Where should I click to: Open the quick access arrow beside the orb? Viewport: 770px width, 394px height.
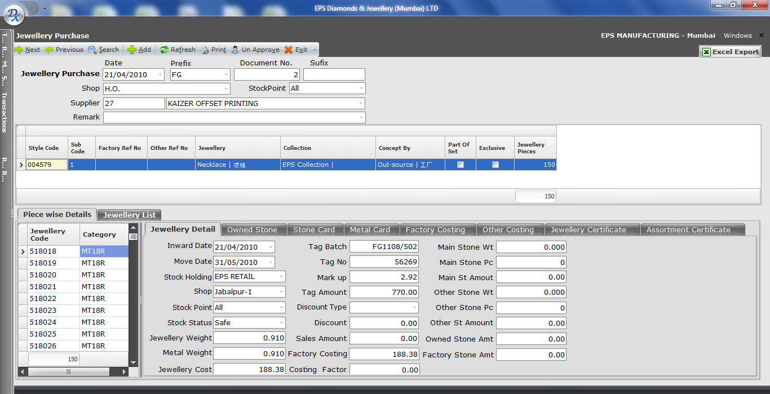tap(45, 8)
